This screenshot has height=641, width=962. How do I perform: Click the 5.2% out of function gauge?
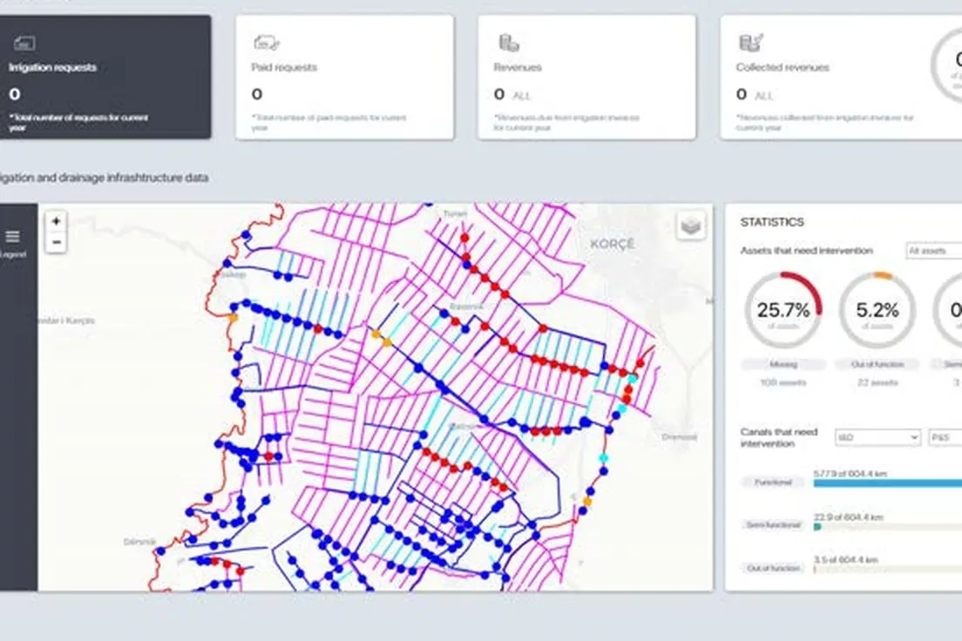[877, 310]
